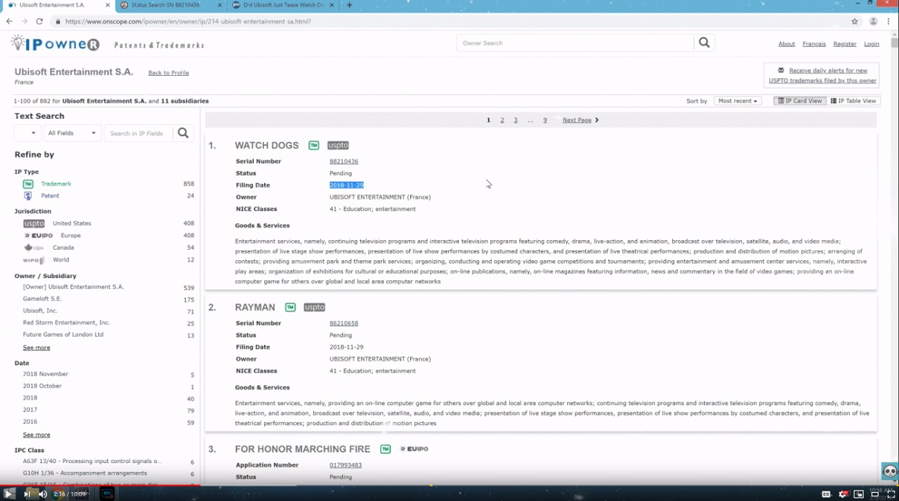
Task: Open the About page
Action: (787, 44)
